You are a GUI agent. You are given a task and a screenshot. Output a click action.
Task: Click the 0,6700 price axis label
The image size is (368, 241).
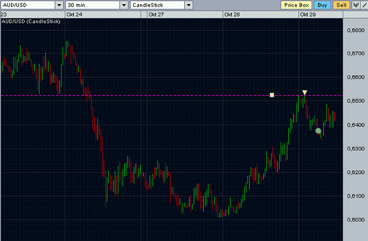tap(356, 53)
